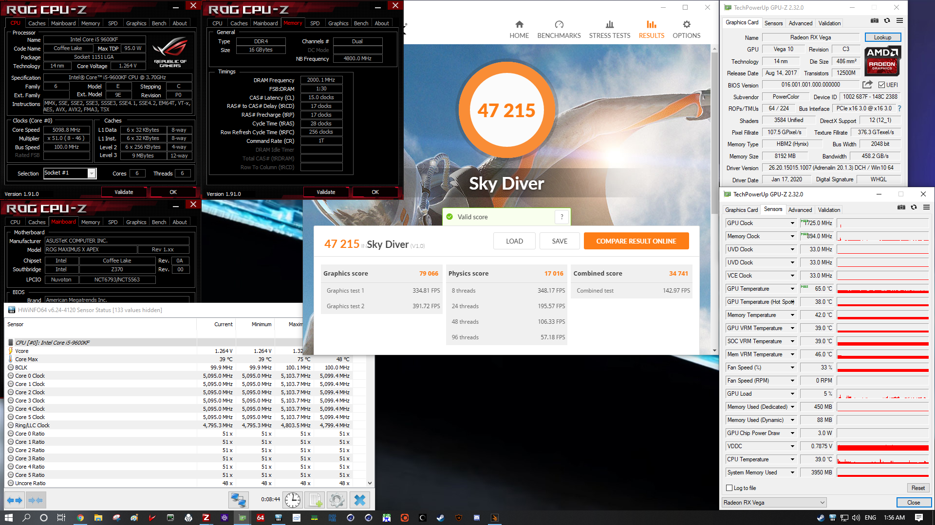
Task: Open hamburger menu in upper GPU-Z window
Action: pos(899,21)
